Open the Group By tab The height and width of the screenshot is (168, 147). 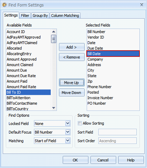point(40,16)
